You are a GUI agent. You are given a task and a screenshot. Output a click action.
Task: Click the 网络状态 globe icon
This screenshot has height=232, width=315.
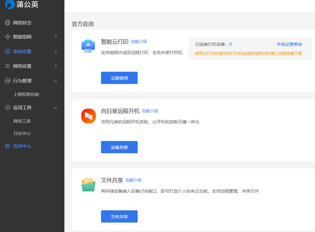coord(7,23)
